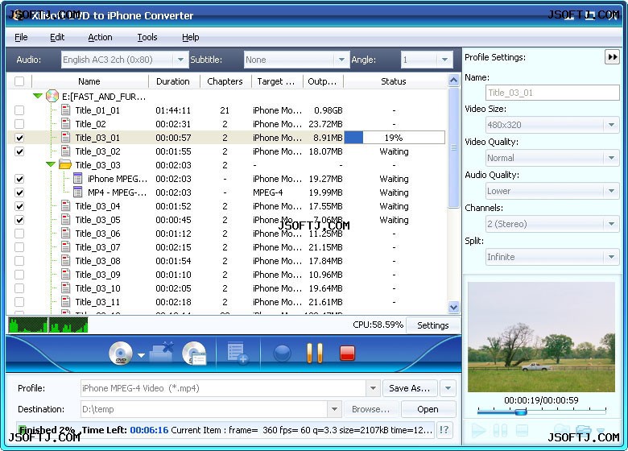628x451 pixels.
Task: Click the Browse... button
Action: click(x=370, y=409)
